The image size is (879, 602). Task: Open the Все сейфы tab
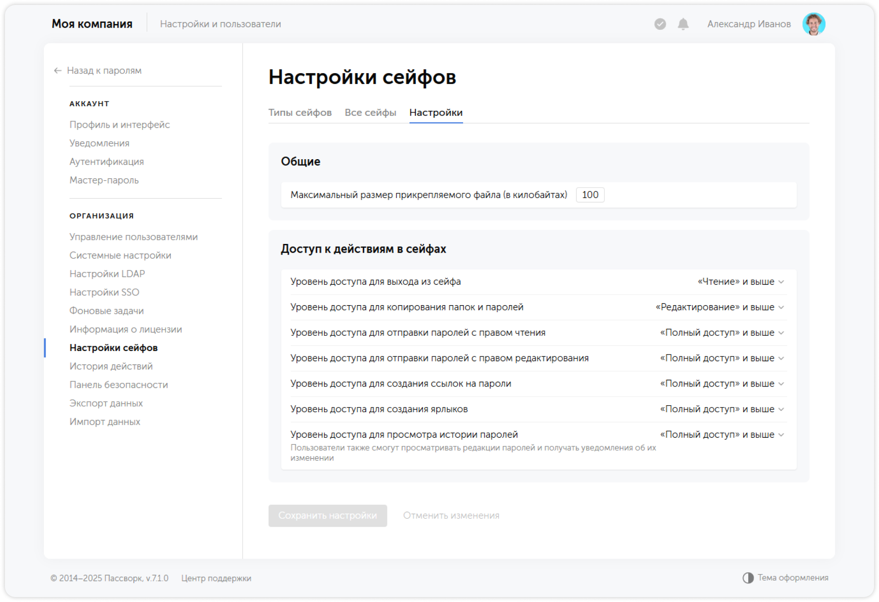(x=371, y=112)
